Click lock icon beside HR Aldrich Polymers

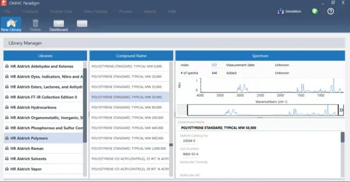[x=7, y=138]
